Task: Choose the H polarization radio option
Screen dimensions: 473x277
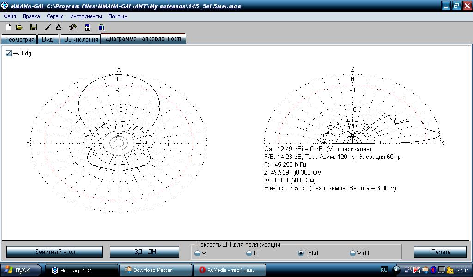Action: (x=249, y=253)
